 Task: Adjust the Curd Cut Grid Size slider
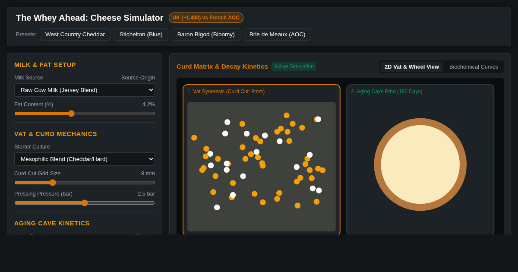point(85,183)
